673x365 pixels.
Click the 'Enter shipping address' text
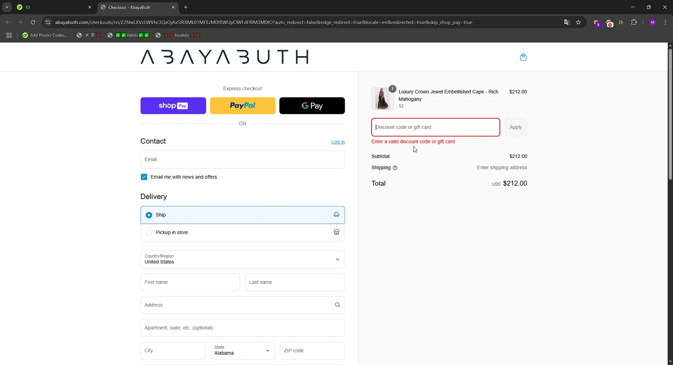(x=502, y=167)
